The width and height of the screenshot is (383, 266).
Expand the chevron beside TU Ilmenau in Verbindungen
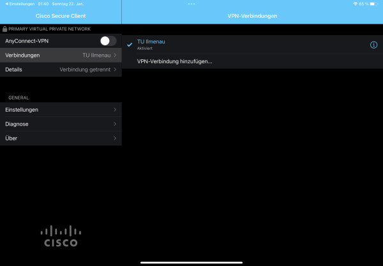pos(115,55)
